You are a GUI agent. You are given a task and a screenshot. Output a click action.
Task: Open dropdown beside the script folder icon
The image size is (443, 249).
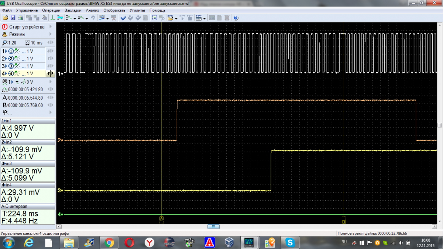[x=176, y=18]
